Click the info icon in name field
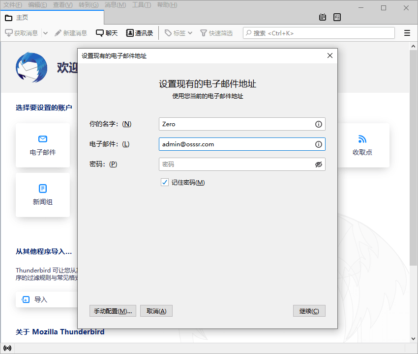 (x=319, y=124)
